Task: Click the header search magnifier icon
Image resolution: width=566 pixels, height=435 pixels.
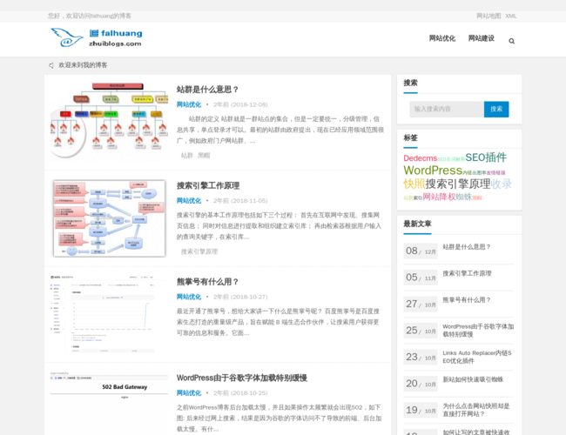Action: point(511,41)
